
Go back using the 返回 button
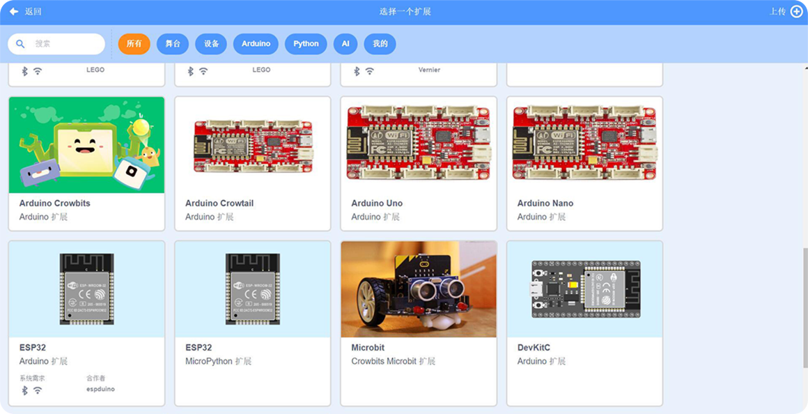tap(25, 11)
